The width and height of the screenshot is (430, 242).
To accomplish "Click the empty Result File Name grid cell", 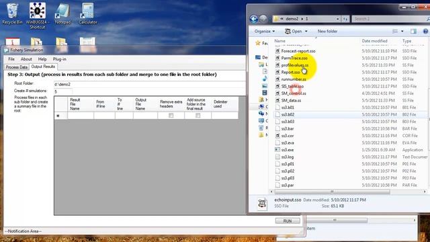I will pos(81,116).
